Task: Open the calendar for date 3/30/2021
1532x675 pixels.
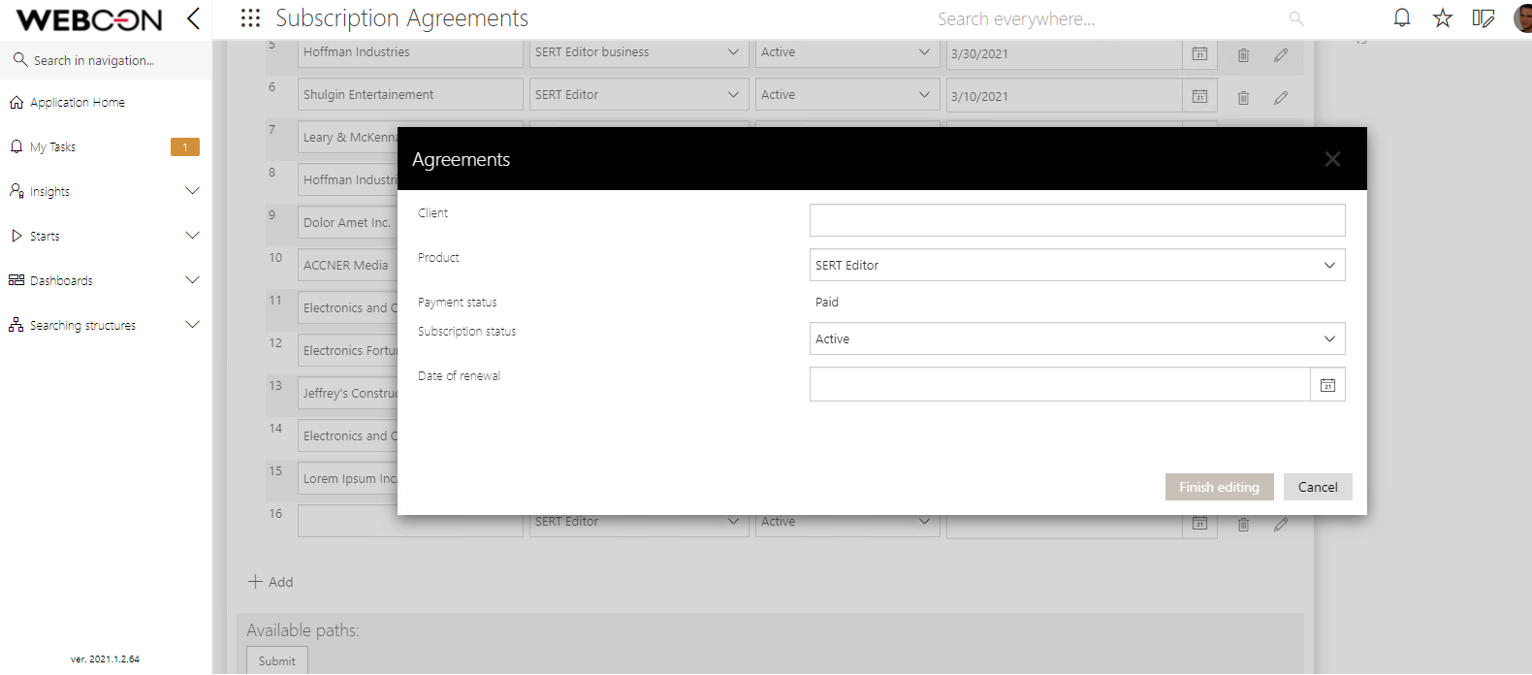Action: coord(1199,53)
